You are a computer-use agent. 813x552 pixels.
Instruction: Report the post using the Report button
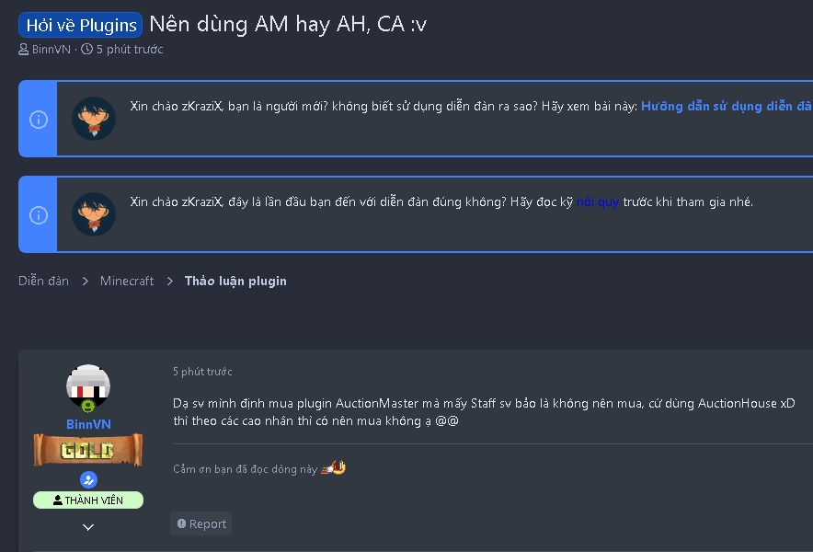[x=201, y=524]
